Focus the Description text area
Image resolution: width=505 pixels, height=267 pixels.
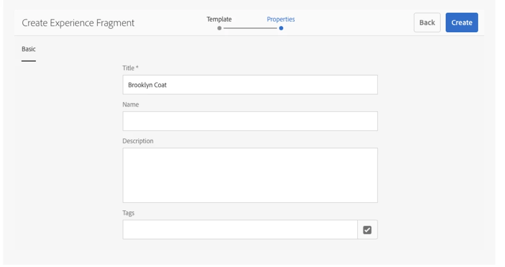click(250, 176)
